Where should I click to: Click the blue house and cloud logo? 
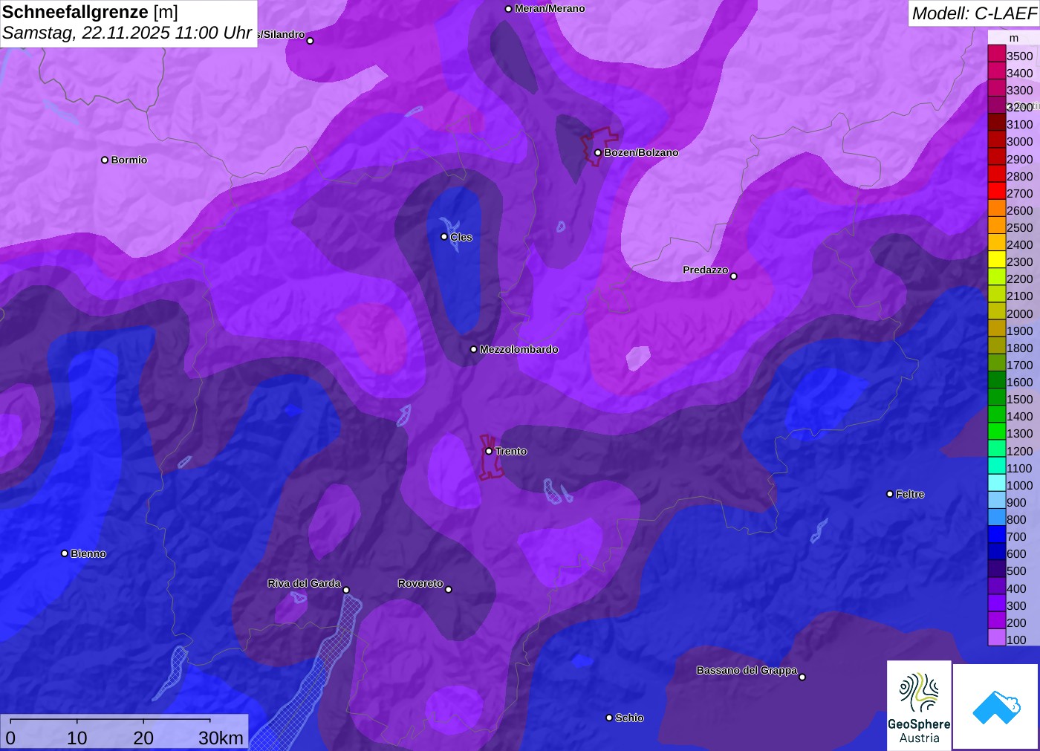pyautogui.click(x=995, y=706)
